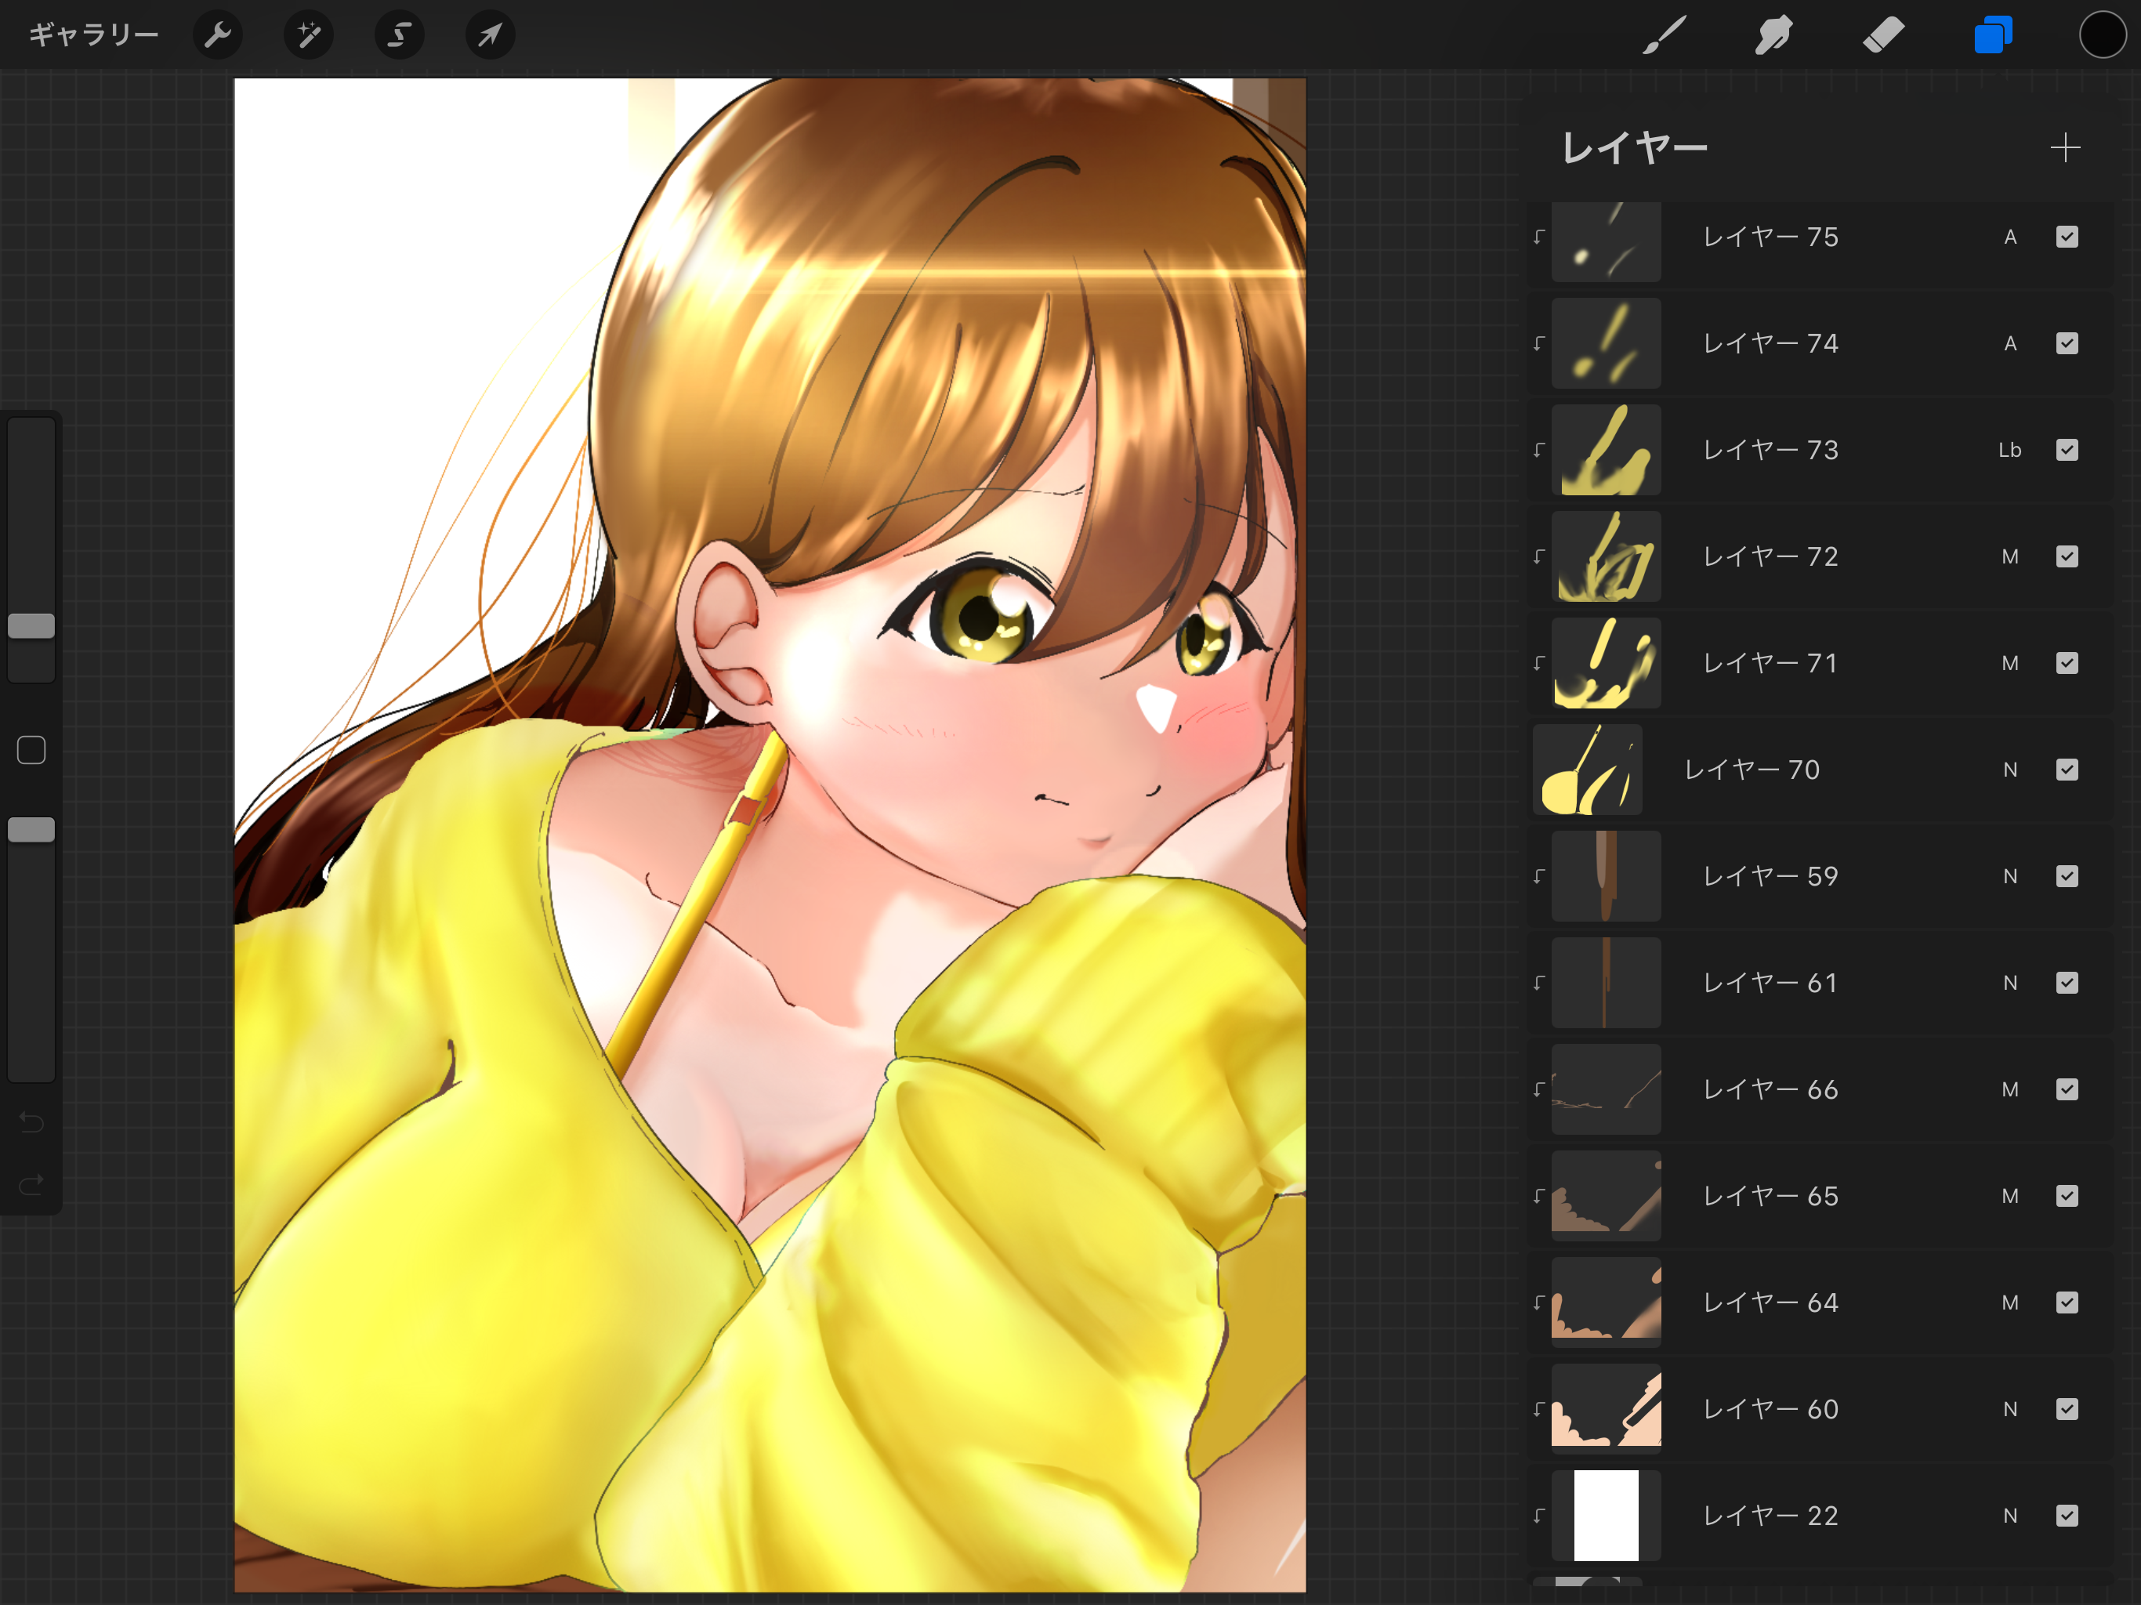Screen dimensions: 2141x1605
Task: Open blend mode N of レイヤー 70
Action: 2010,770
